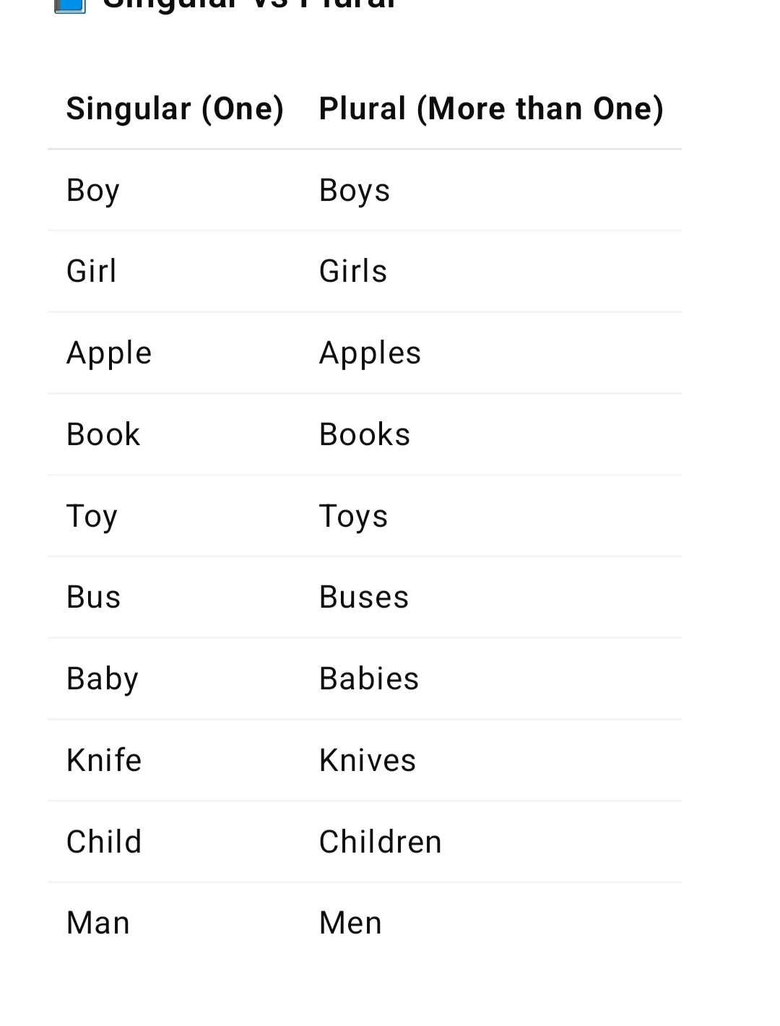The height and width of the screenshot is (1026, 780).
Task: Click the word Man in the last row
Action: click(x=98, y=923)
